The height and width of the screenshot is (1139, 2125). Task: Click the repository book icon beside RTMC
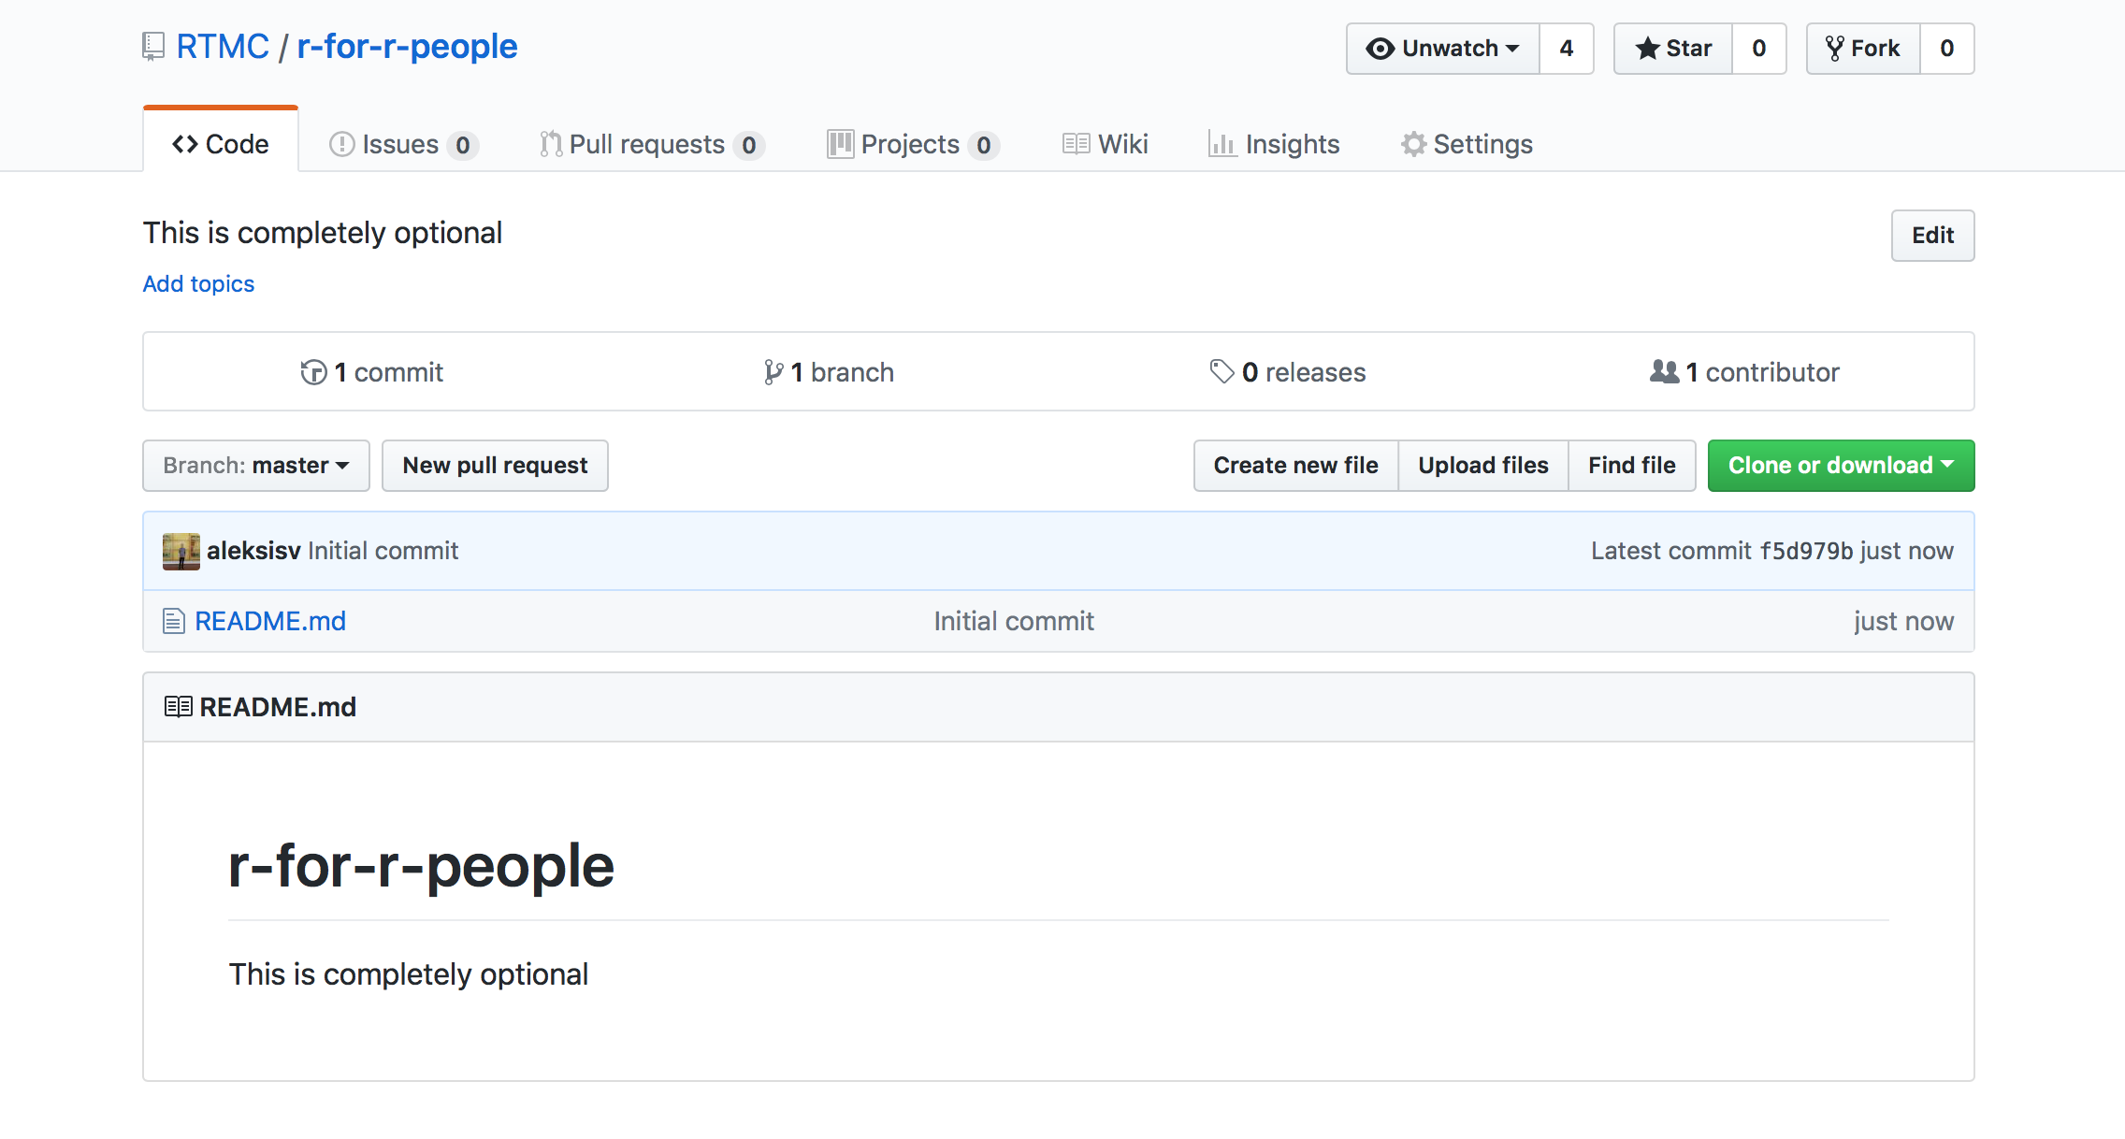click(153, 47)
